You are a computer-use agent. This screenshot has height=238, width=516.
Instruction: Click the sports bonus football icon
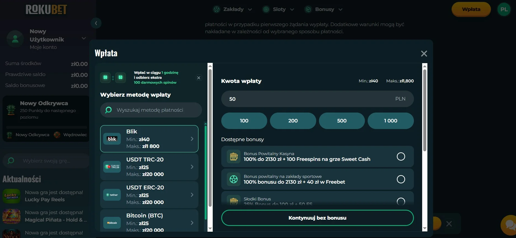pos(234,179)
